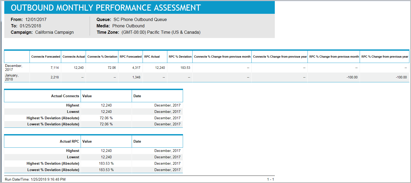This screenshot has height=183, width=411.
Task: Select the Connects Forecasted column header
Action: (45, 57)
